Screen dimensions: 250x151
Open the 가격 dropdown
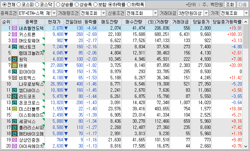[246, 13]
